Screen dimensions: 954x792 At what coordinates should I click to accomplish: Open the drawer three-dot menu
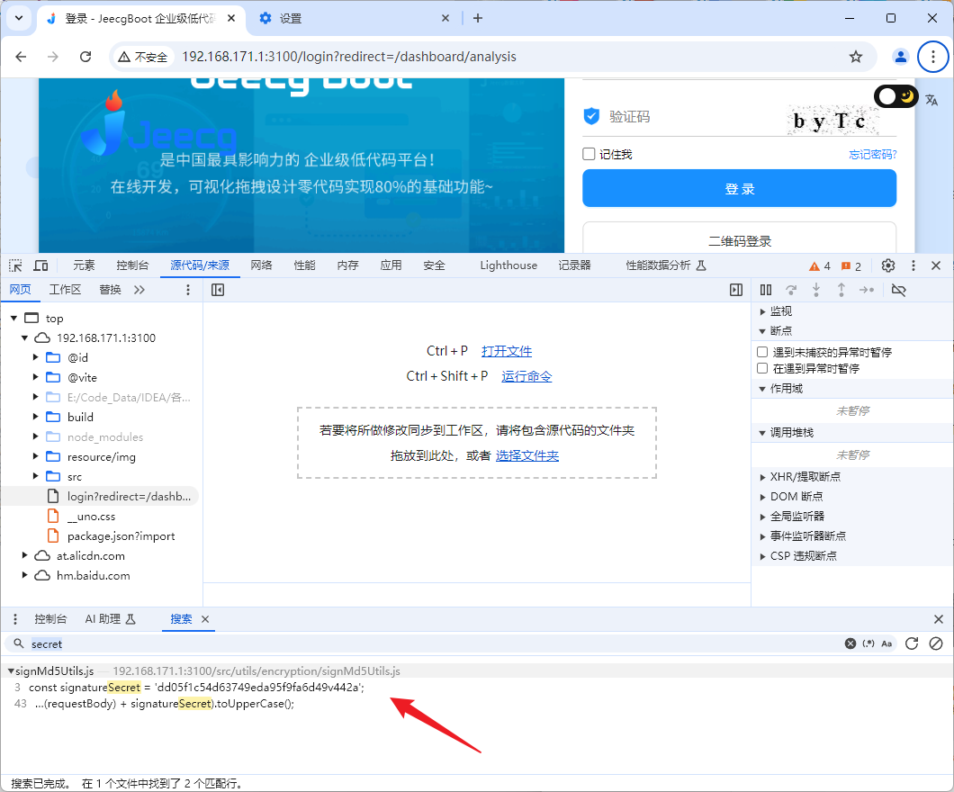click(x=15, y=619)
